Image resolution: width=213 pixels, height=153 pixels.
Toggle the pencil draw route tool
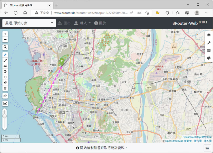pyautogui.click(x=5, y=55)
